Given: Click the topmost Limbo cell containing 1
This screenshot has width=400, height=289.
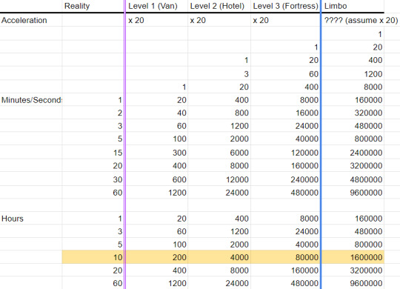Looking at the screenshot, I should [353, 33].
